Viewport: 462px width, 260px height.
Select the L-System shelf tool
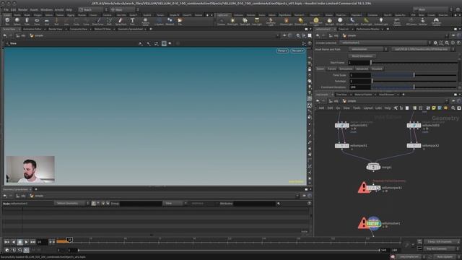tap(159, 21)
